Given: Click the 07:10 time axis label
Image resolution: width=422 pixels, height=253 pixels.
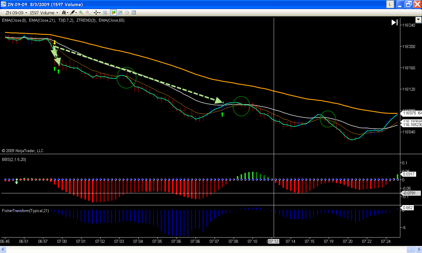Looking at the screenshot, I should 252,241.
